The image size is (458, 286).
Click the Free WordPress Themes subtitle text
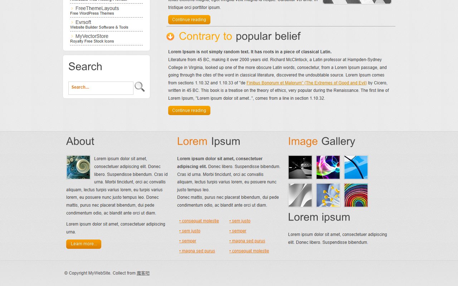click(x=92, y=14)
